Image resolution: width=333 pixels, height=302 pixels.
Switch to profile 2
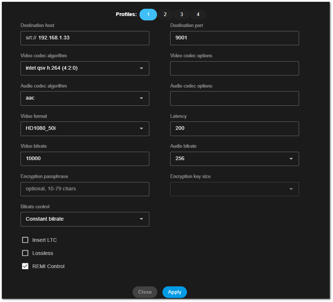[165, 15]
